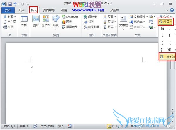Click the 字数: 0 word count

(24, 126)
